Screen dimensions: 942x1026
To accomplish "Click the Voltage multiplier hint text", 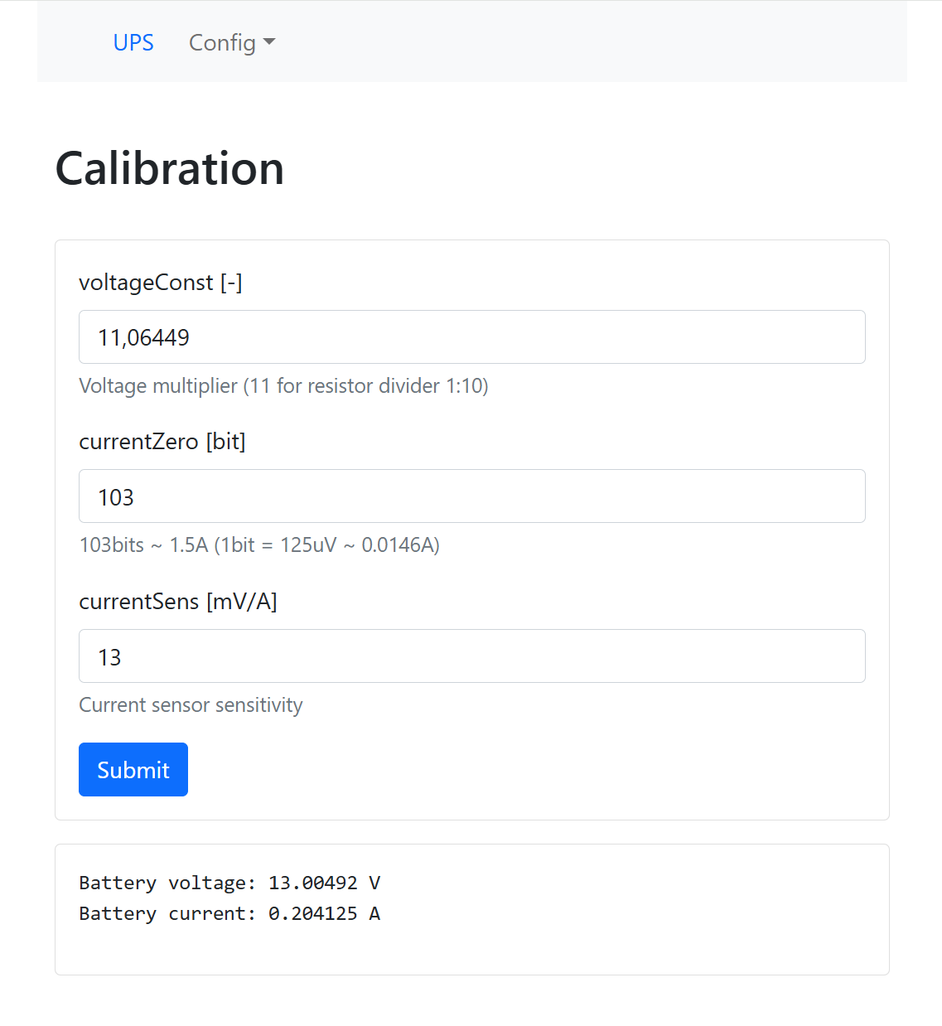I will (283, 386).
